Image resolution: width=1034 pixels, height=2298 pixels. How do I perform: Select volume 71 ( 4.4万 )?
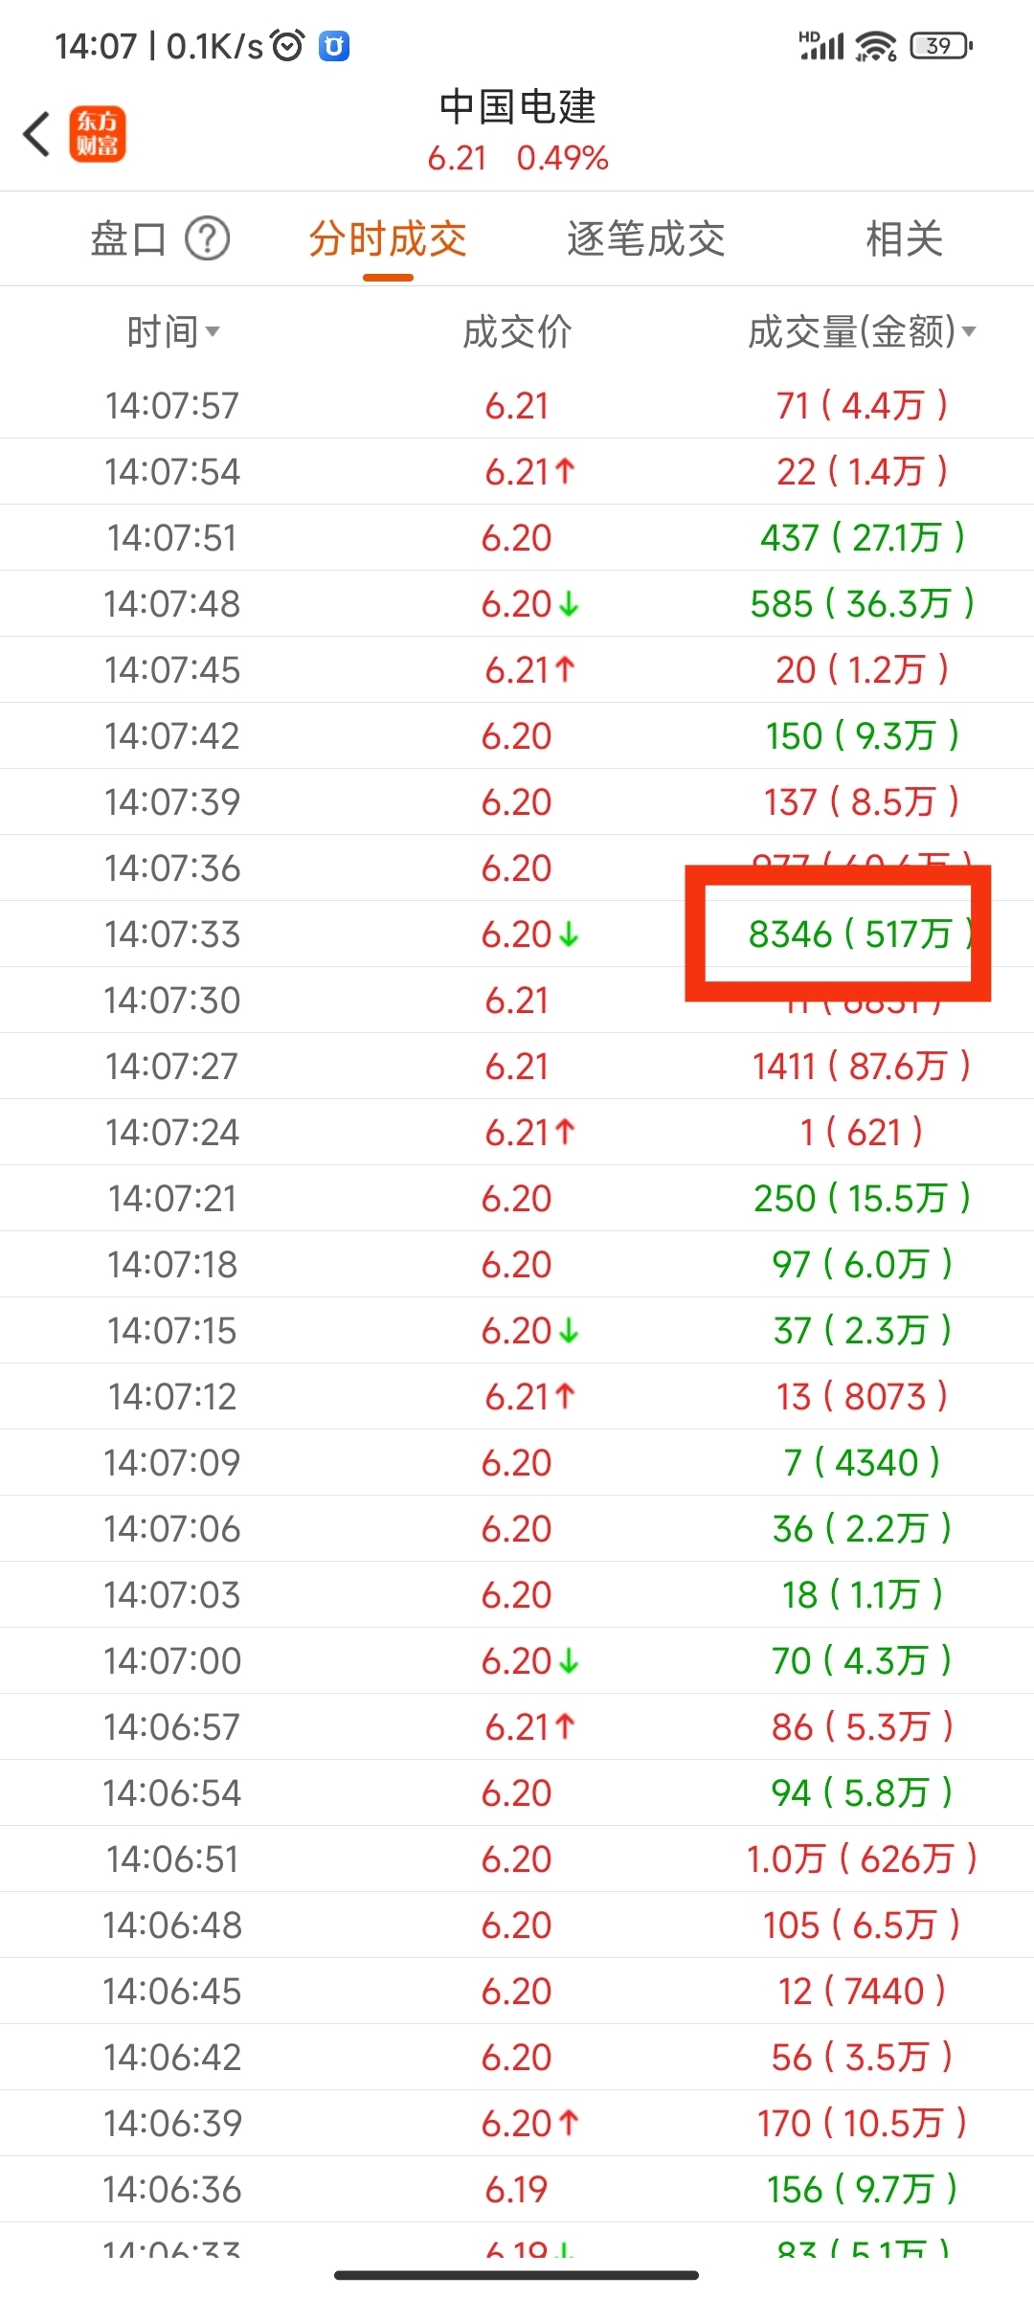(x=862, y=406)
